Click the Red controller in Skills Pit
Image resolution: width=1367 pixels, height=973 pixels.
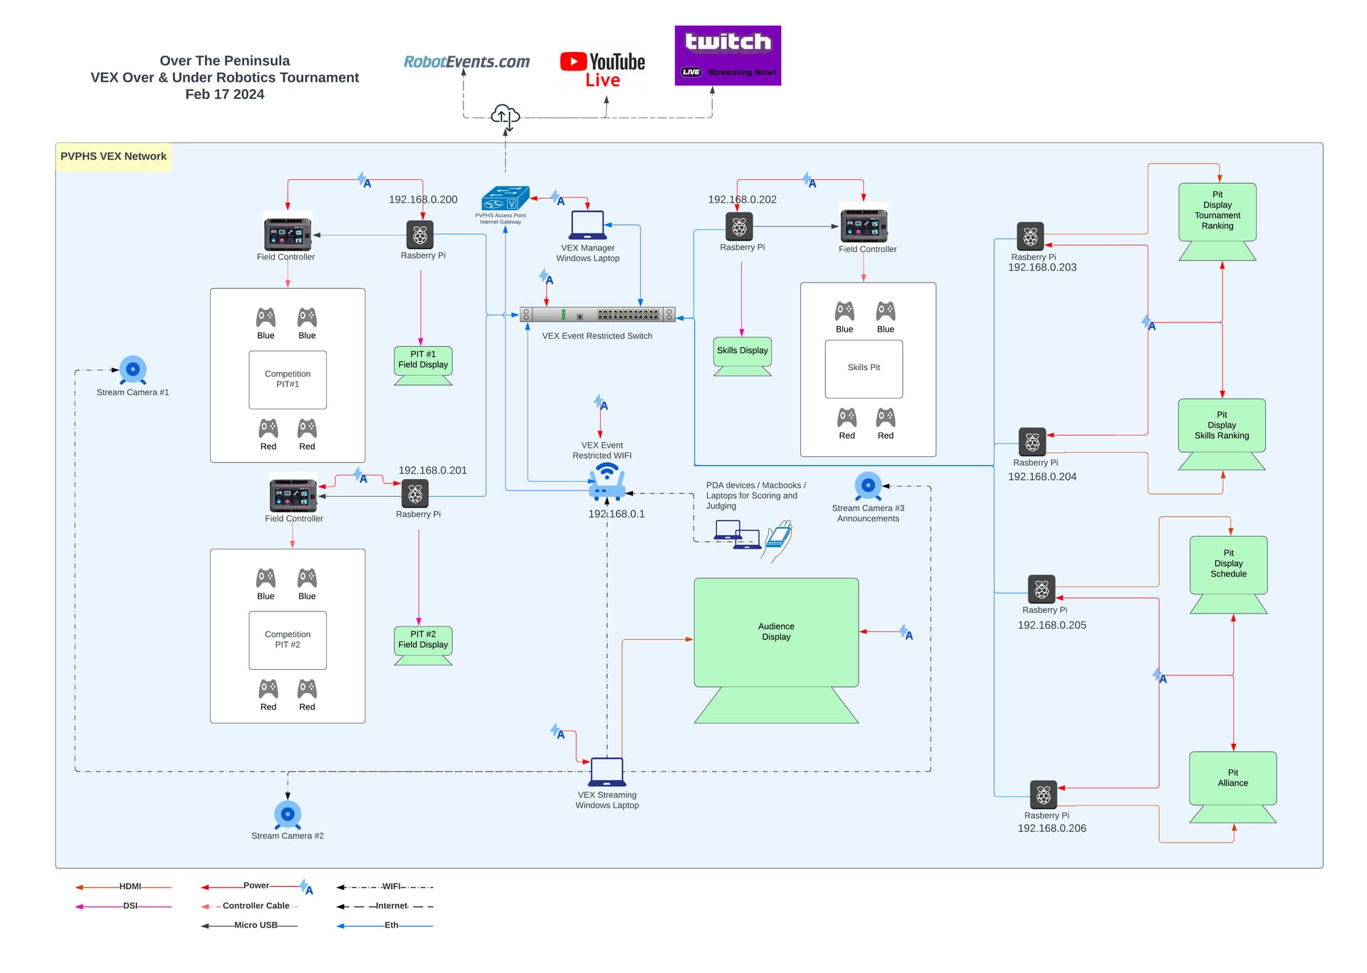[846, 416]
